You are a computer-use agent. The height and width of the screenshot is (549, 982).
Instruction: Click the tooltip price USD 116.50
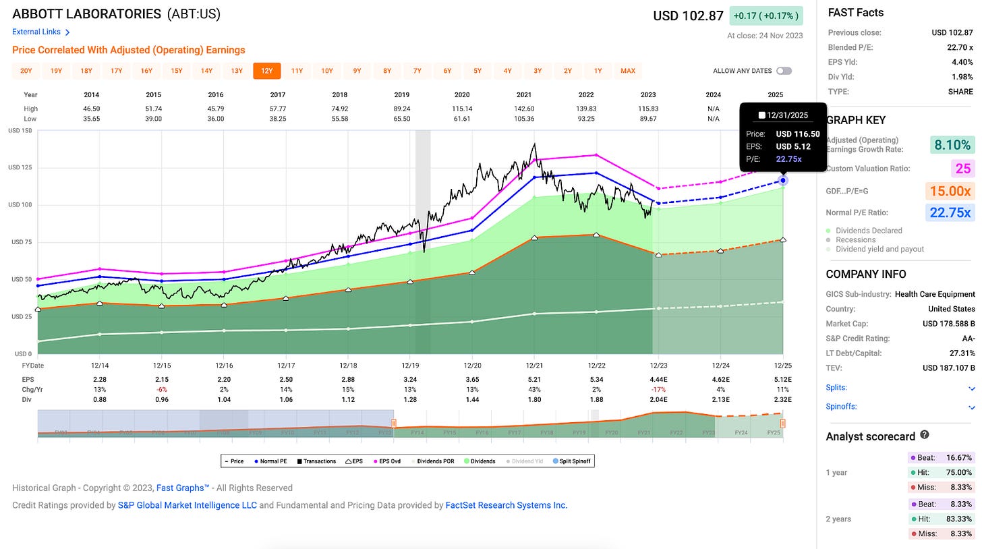[797, 134]
